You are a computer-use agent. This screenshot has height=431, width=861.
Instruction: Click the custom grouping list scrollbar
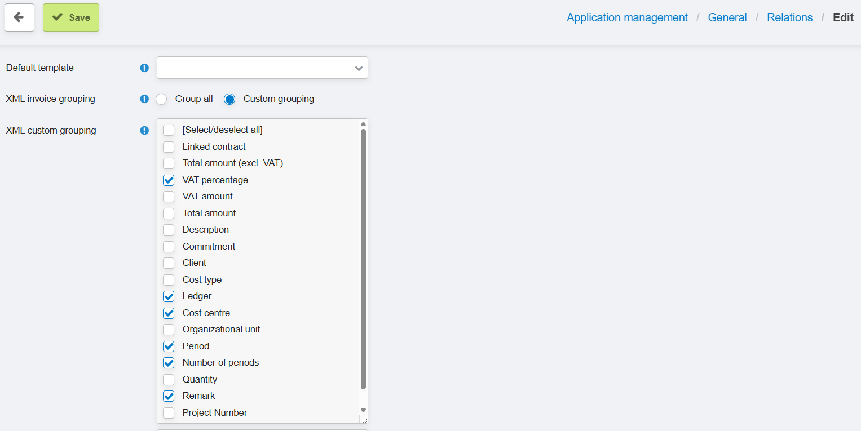363,259
